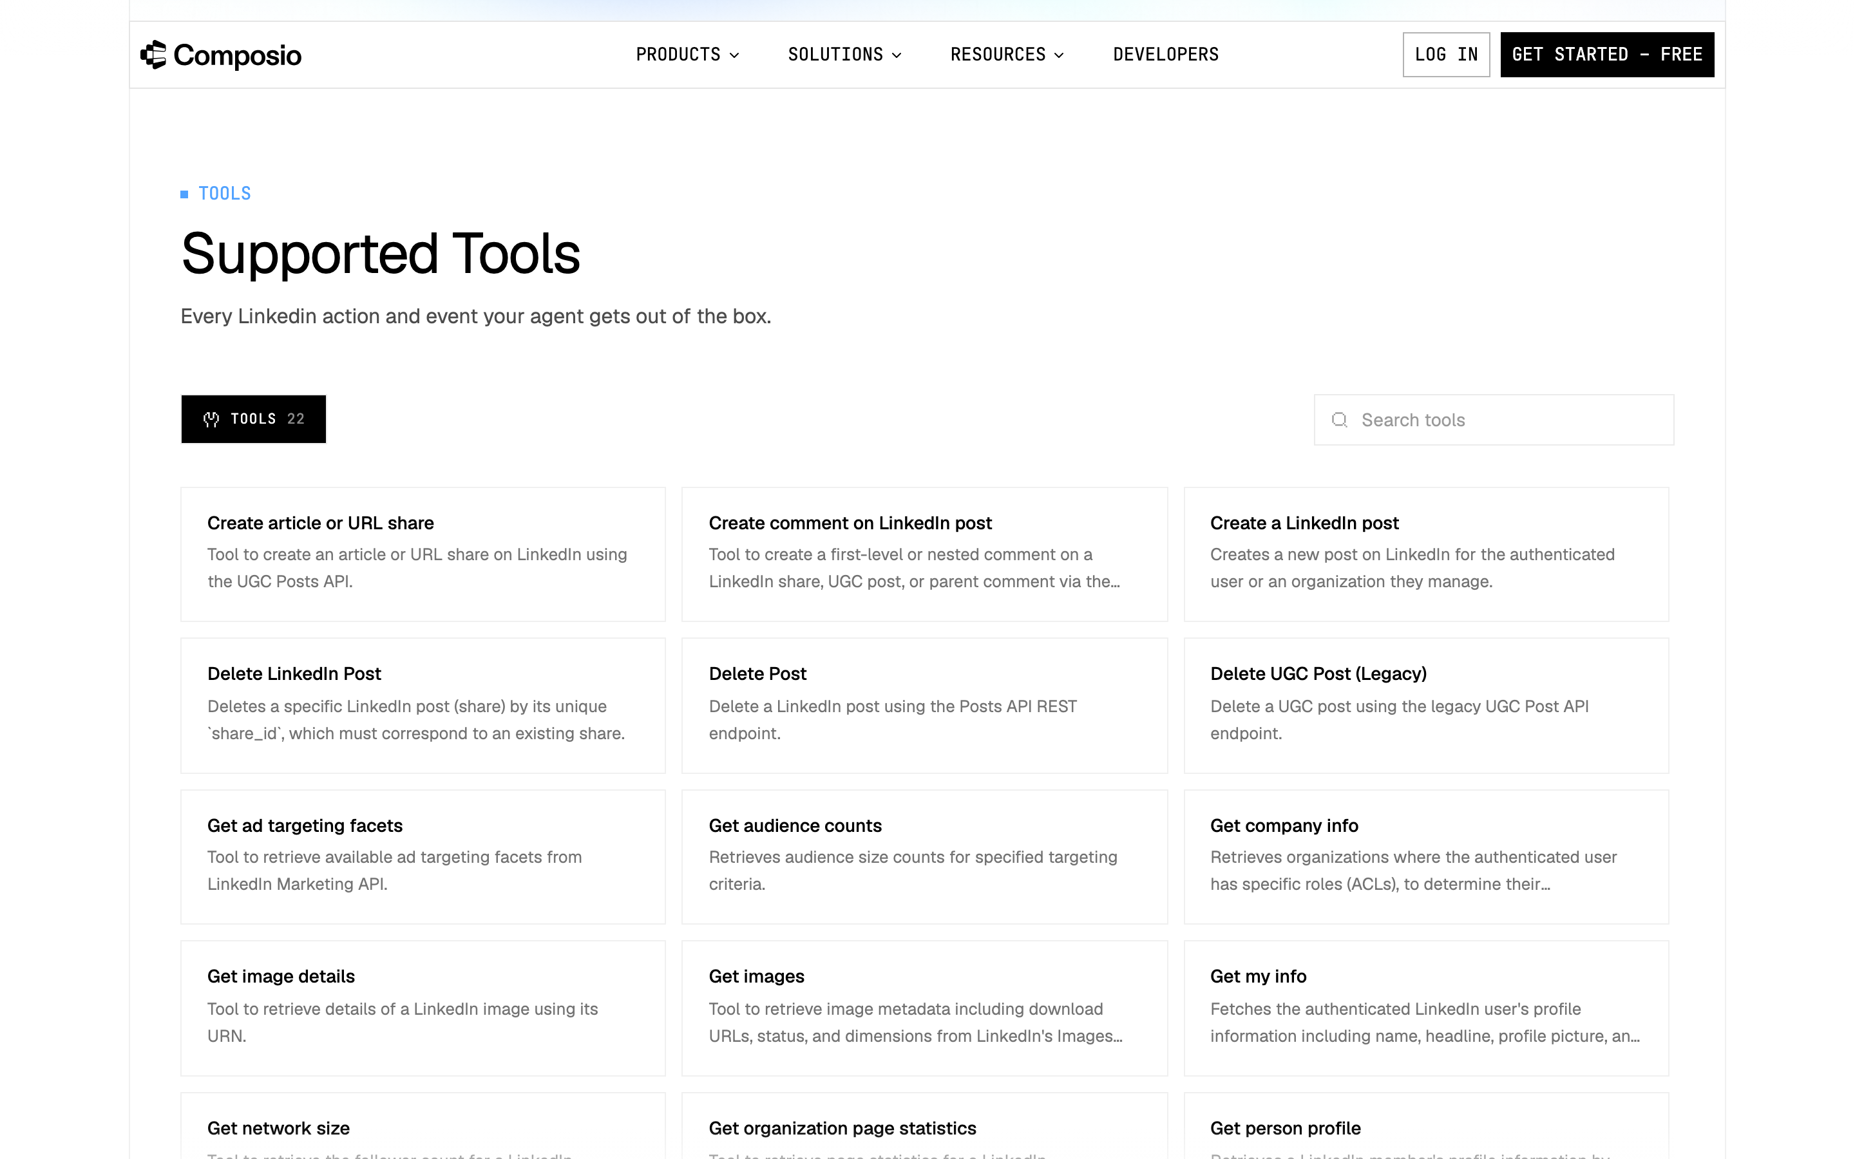
Task: Open the Delete Post card
Action: point(924,705)
